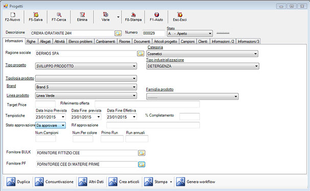Click the Linea prodotto label link
Viewport: 310px width, 191px height.
18,95
